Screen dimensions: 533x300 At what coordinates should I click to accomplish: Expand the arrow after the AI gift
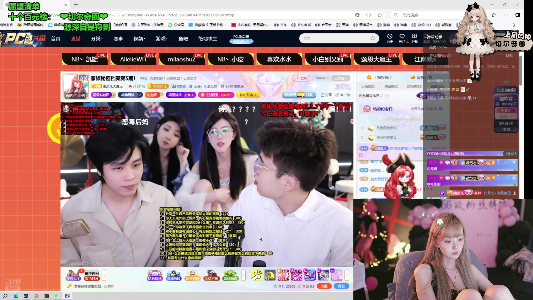[347, 275]
